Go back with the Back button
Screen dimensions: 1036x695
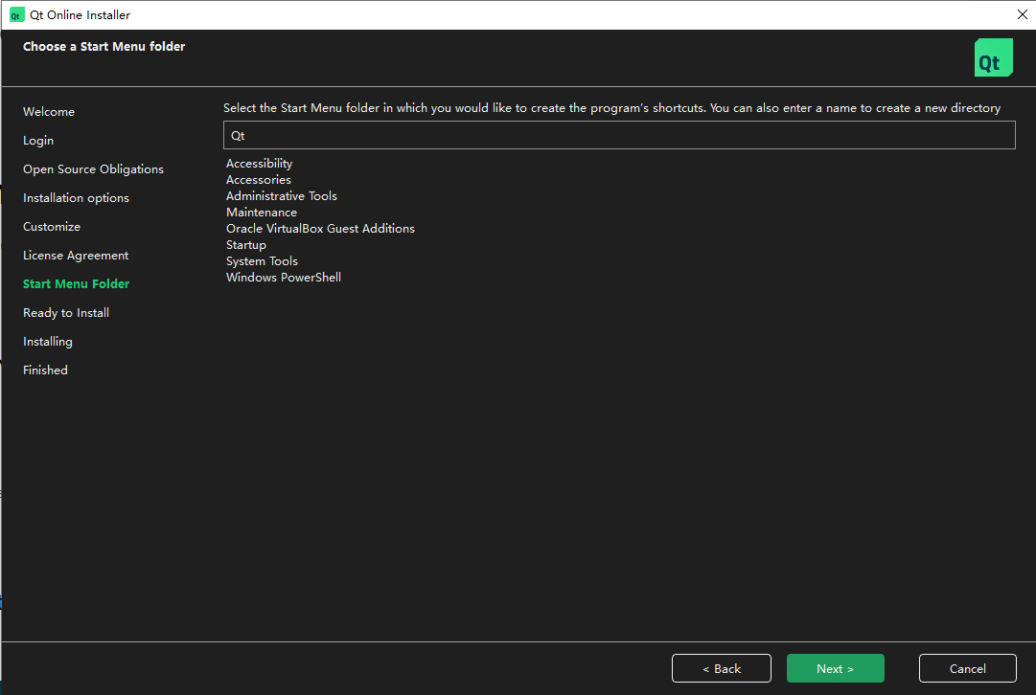[x=722, y=668]
